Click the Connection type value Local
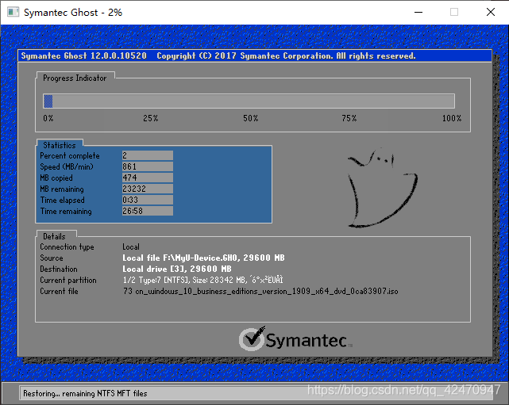509x405 pixels. pyautogui.click(x=131, y=247)
